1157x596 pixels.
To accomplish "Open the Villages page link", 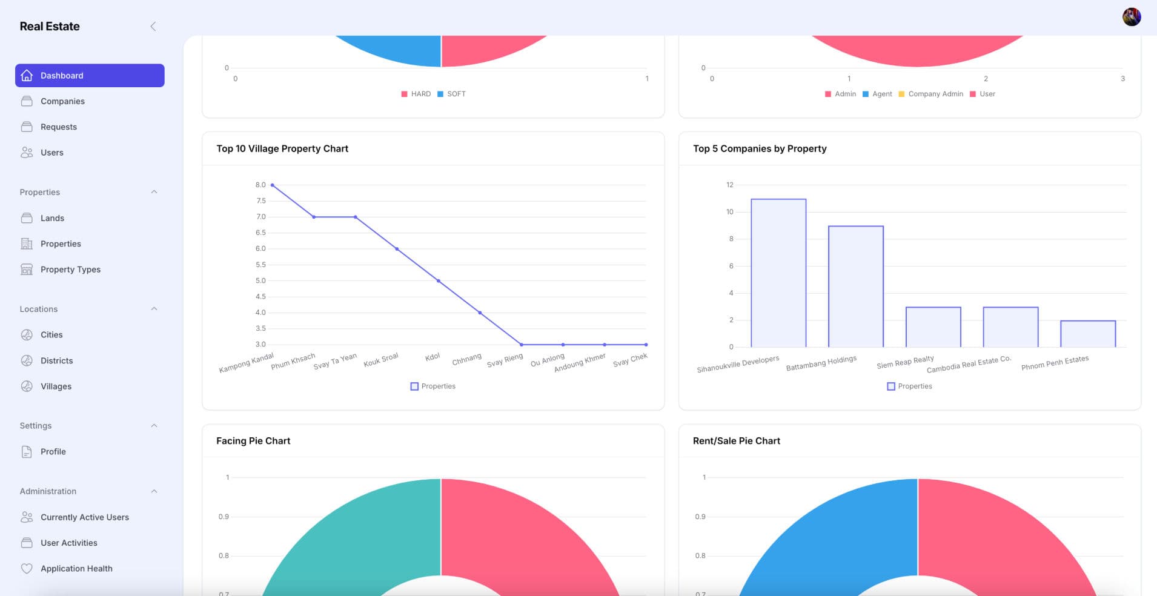I will (90, 386).
